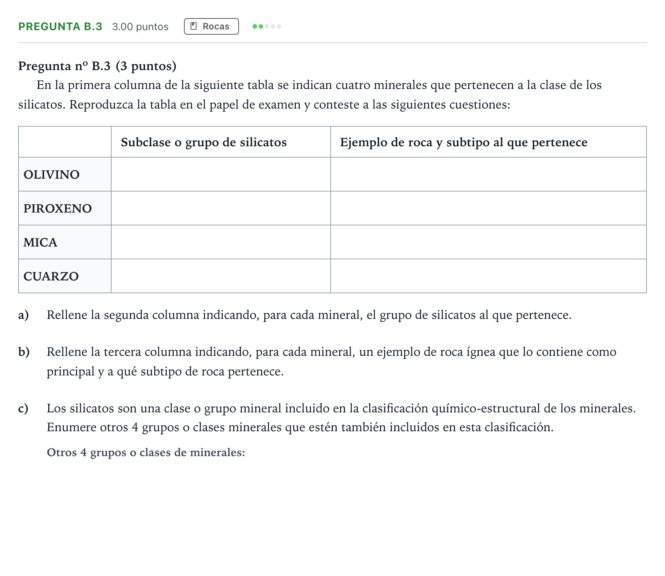Click the MICA row header
Image resolution: width=665 pixels, height=576 pixels.
click(65, 242)
